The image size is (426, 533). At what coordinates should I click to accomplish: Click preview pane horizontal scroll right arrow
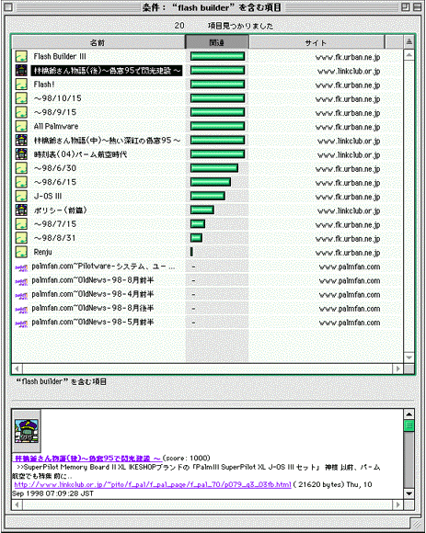click(x=398, y=505)
